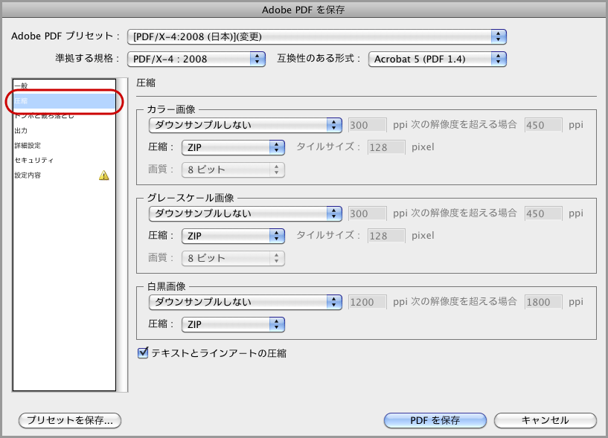Toggle テキストとラインアートの圧縮 checkbox

[x=143, y=352]
